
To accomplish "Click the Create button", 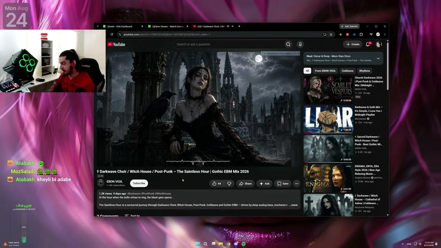I will tap(353, 44).
